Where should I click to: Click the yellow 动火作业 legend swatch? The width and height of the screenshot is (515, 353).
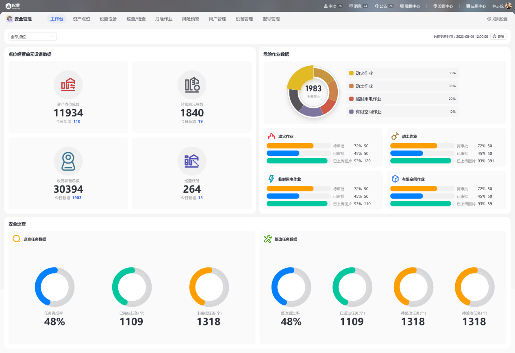pos(351,73)
